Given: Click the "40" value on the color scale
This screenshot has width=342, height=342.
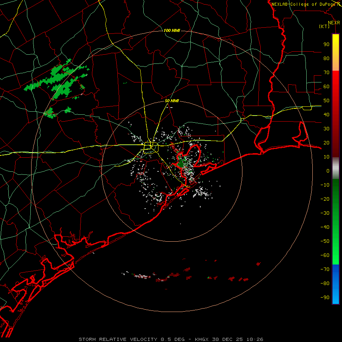Looking at the screenshot, I should 326,115.
